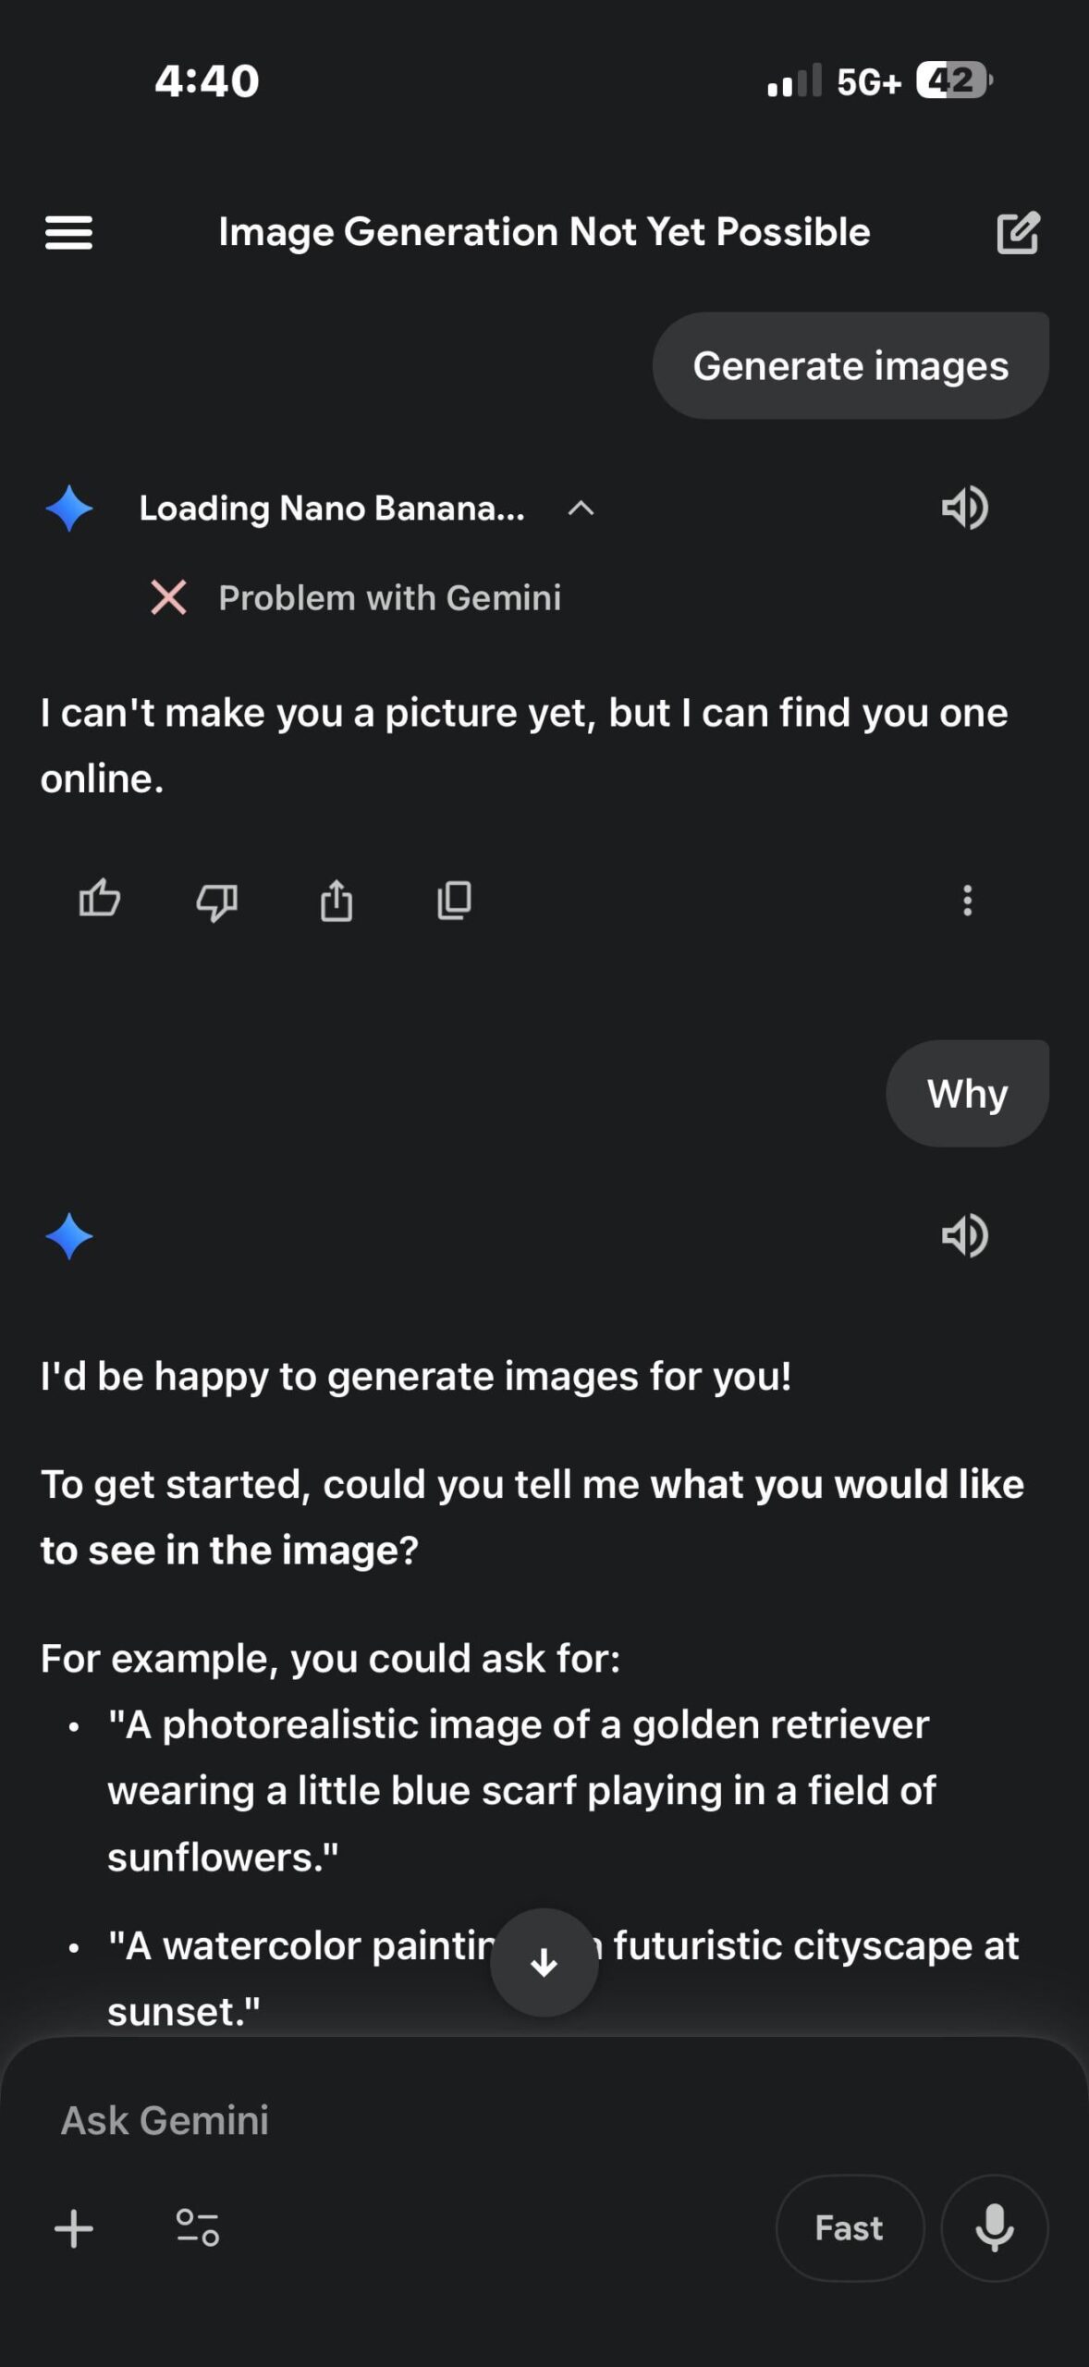
Task: Open the hamburger side menu
Action: pyautogui.click(x=68, y=233)
